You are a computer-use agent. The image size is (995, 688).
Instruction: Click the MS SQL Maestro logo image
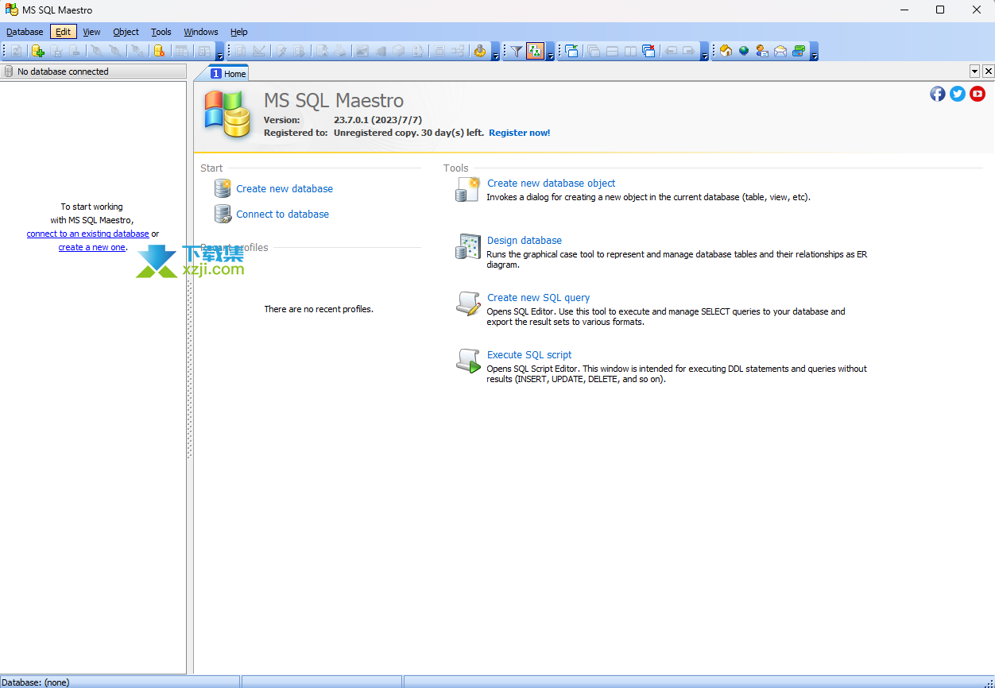pos(227,114)
